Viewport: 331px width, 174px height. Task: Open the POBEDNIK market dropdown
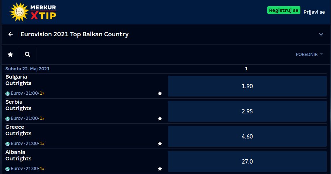click(x=309, y=55)
